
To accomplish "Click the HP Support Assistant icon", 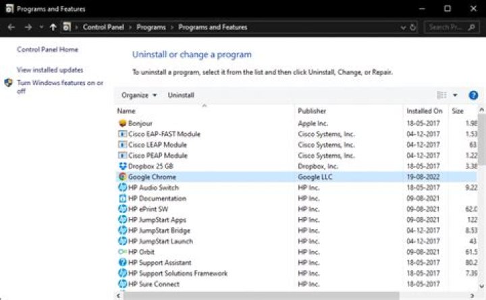I will 122,262.
